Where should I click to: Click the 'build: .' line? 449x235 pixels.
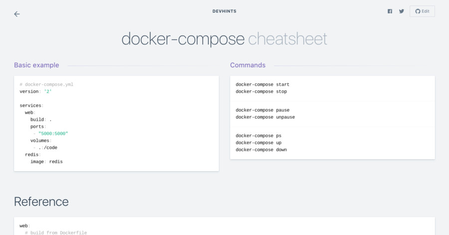[41, 120]
